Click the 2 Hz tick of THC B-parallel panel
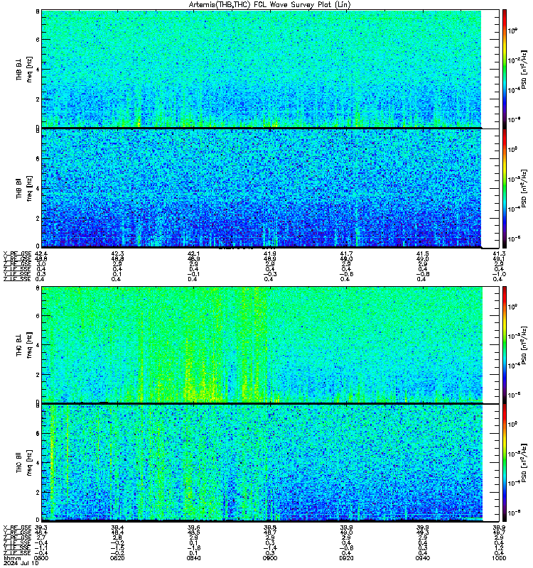Screen dimensions: 533x568 click(38, 492)
